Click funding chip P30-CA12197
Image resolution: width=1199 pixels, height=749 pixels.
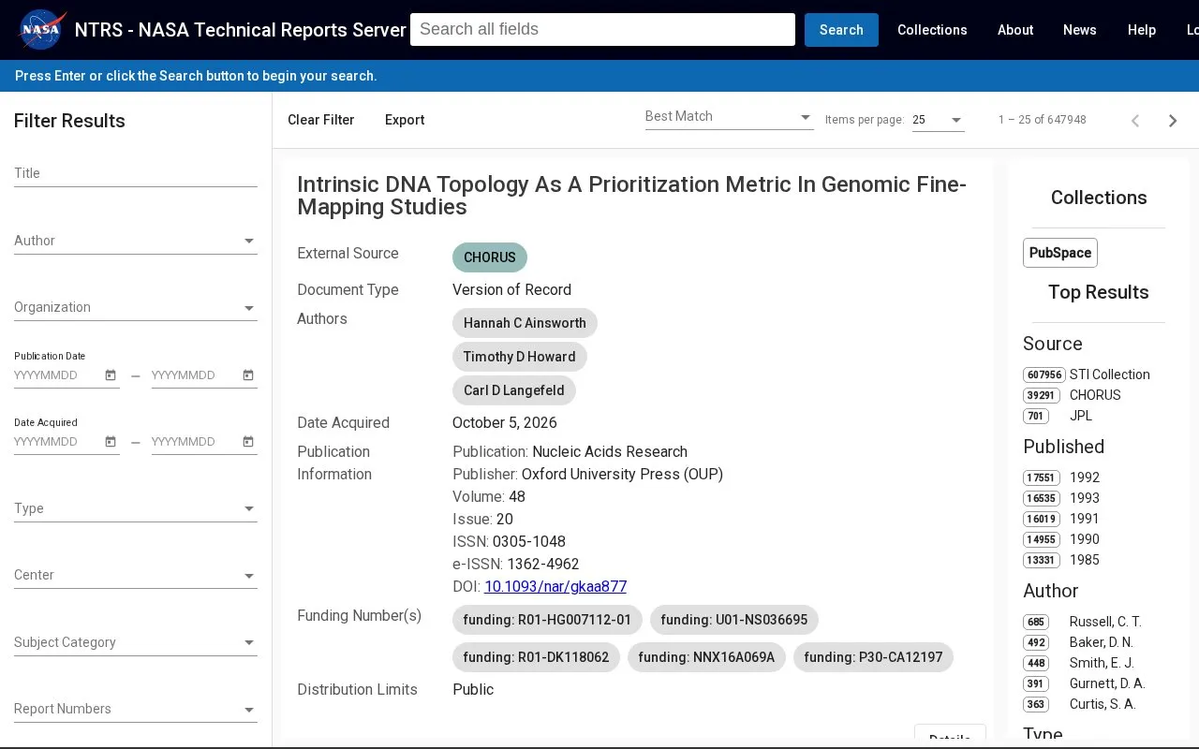tap(873, 657)
